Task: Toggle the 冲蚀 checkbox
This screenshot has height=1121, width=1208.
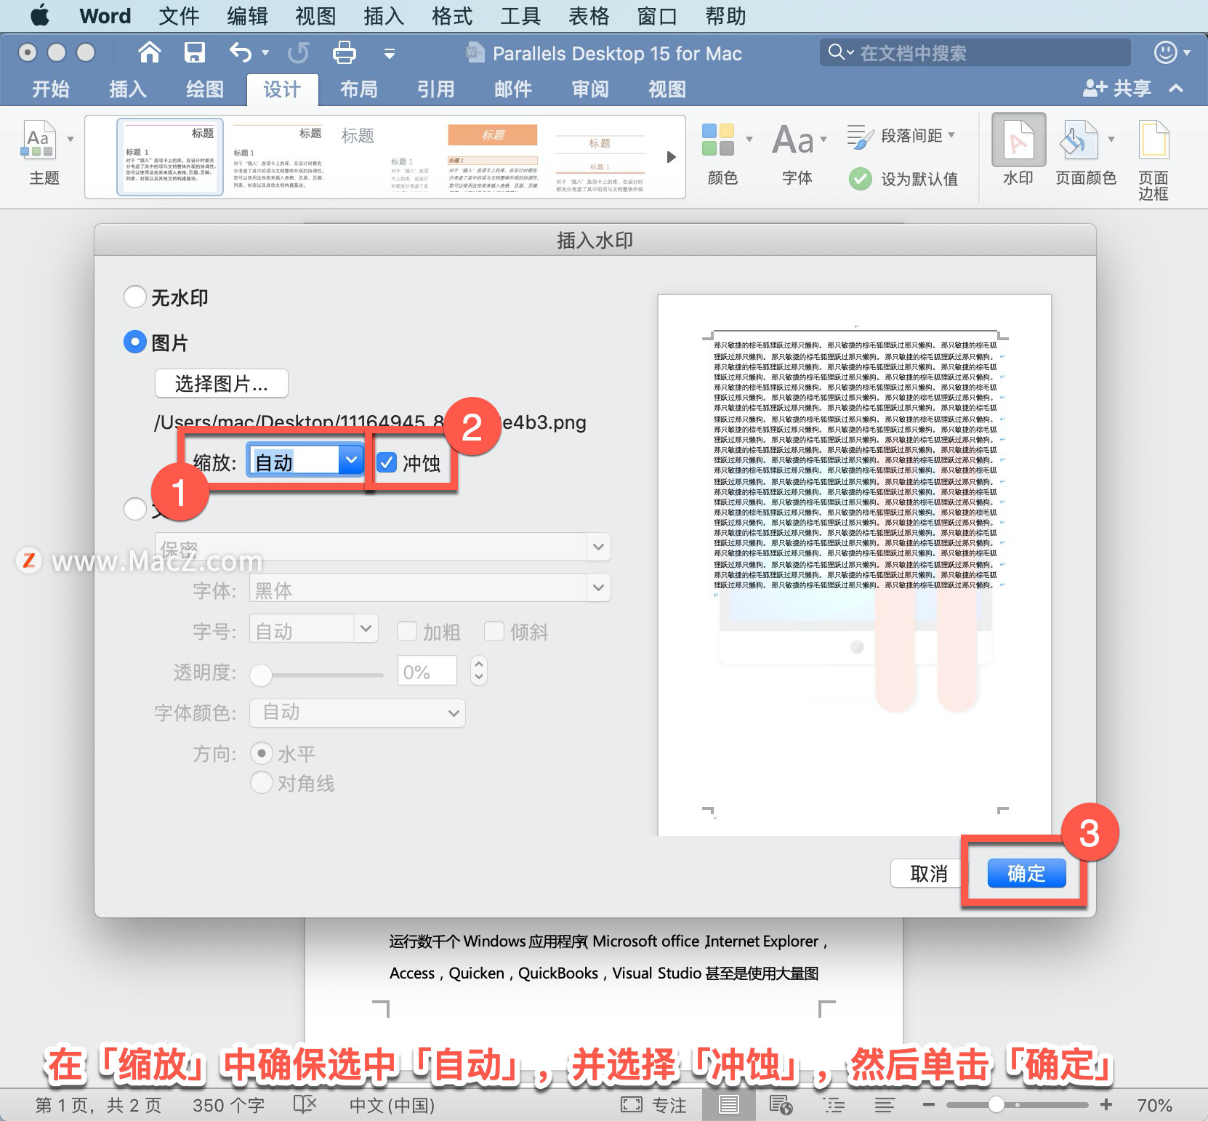Action: click(387, 462)
